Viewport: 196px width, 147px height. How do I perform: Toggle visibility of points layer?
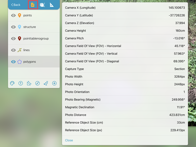pos(13,15)
